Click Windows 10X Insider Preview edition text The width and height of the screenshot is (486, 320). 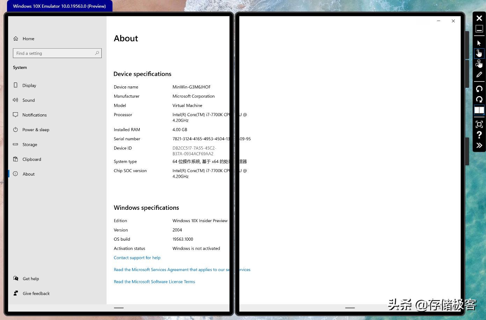(200, 221)
